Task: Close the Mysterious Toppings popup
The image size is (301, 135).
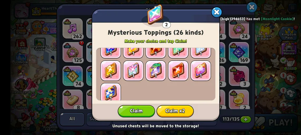Action: (216, 12)
